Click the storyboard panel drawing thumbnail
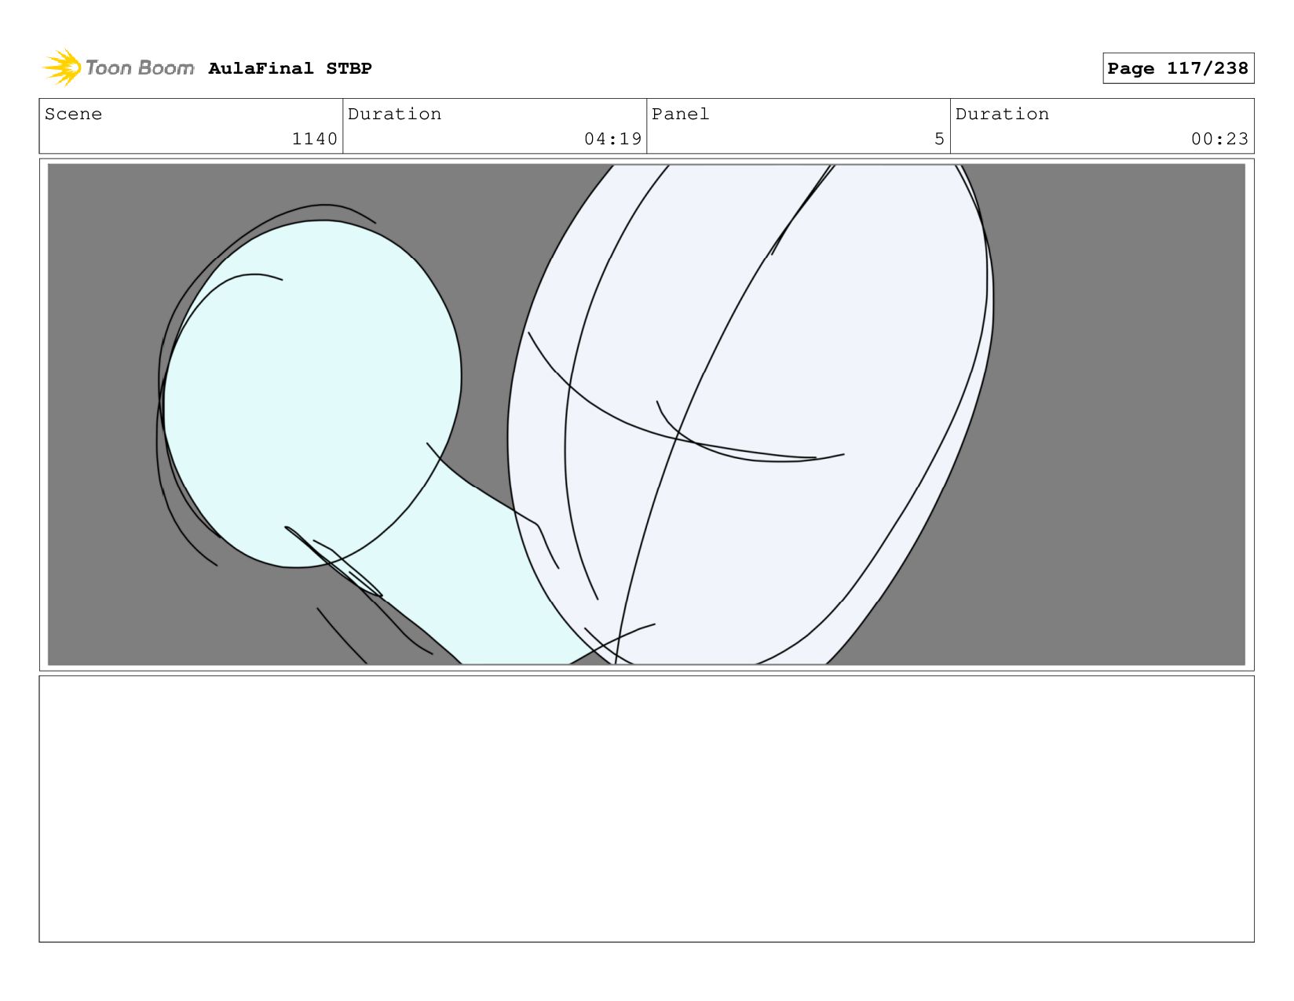This screenshot has width=1294, height=1001. click(x=646, y=414)
